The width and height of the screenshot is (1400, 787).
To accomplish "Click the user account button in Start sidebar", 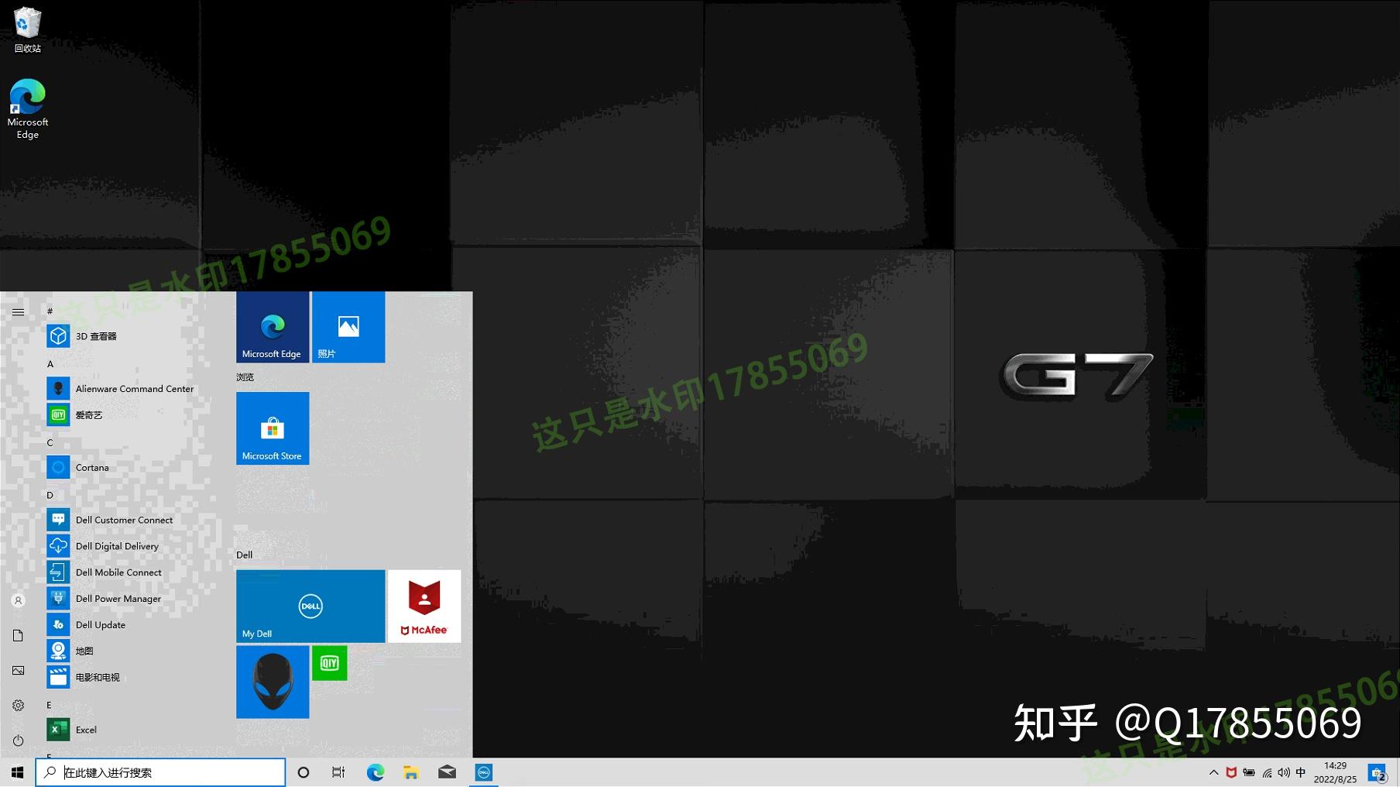I will tap(18, 600).
